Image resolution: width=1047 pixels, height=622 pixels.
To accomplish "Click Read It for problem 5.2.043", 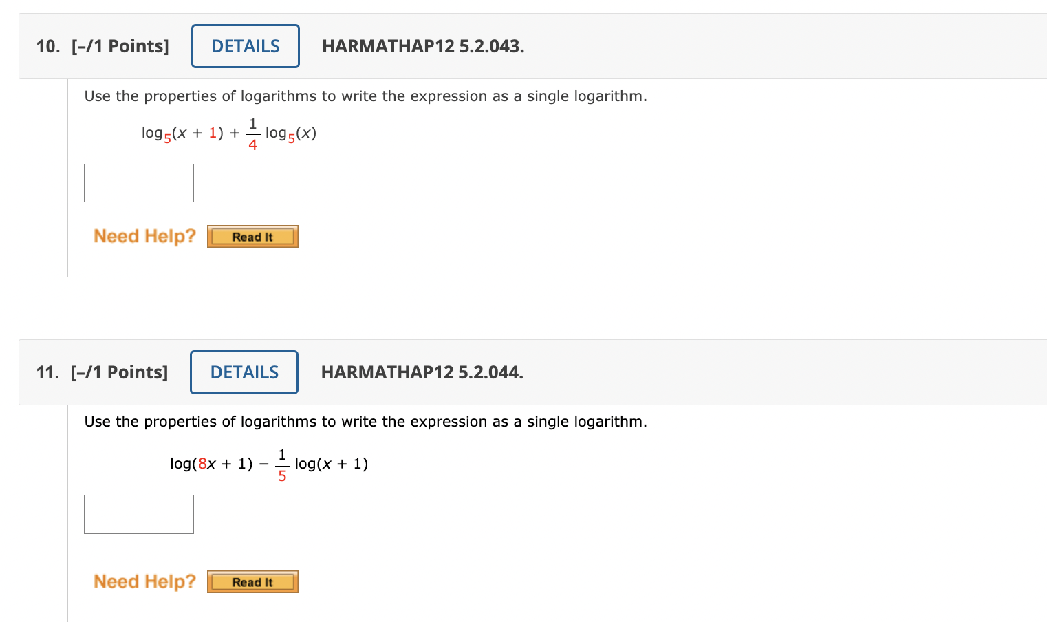I will [252, 236].
